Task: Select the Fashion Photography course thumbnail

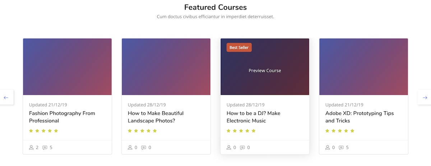Action: tap(67, 67)
